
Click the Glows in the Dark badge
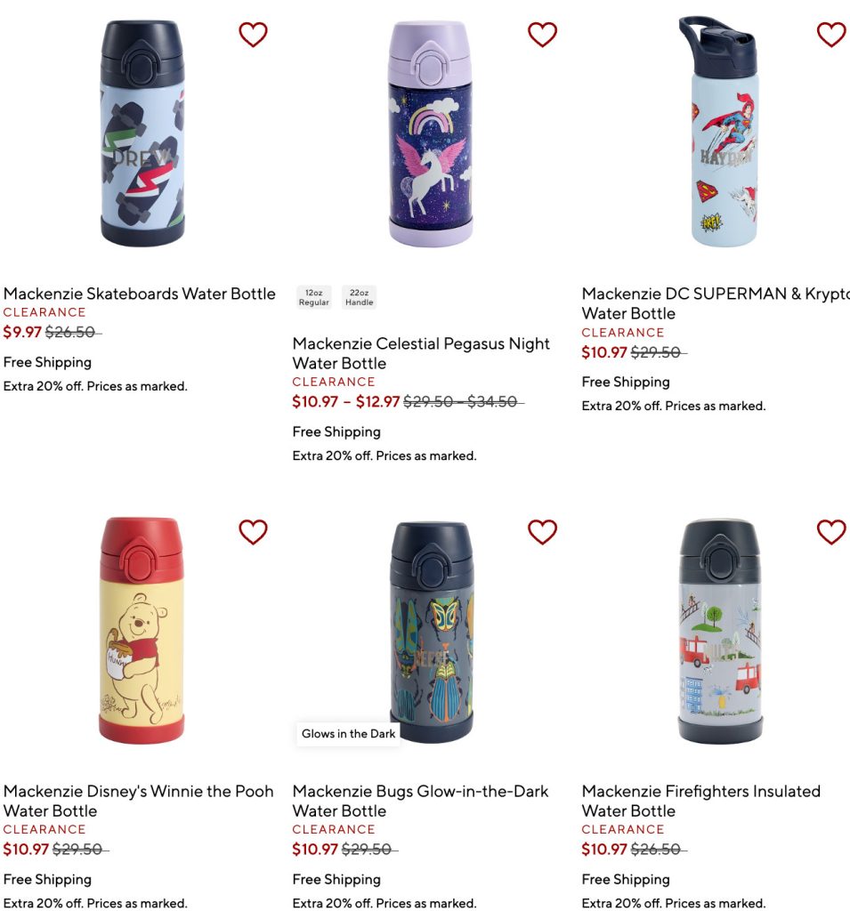(x=348, y=734)
